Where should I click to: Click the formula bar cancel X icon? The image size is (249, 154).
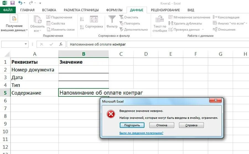41,44
